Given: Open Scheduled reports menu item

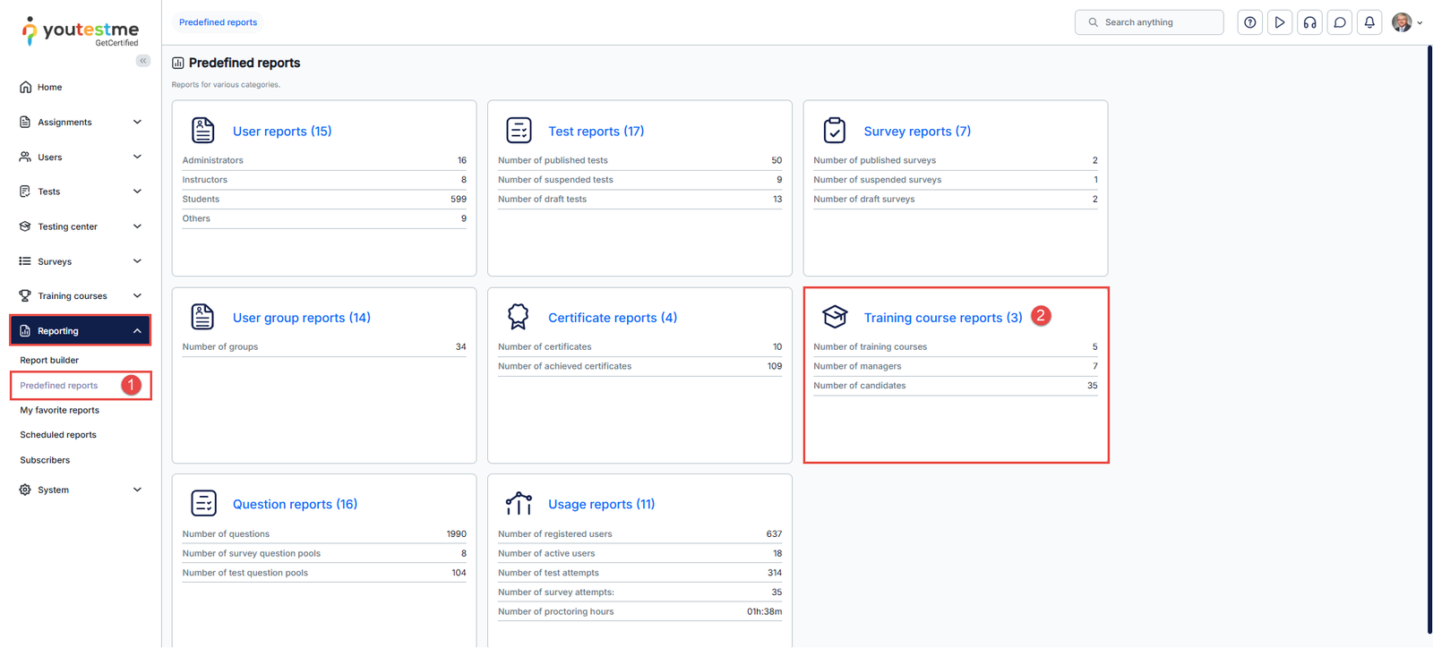Looking at the screenshot, I should click(58, 435).
